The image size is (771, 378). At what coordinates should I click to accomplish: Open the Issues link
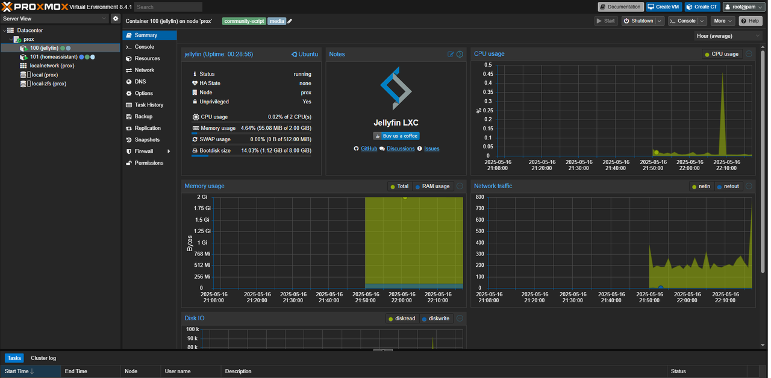pos(432,148)
